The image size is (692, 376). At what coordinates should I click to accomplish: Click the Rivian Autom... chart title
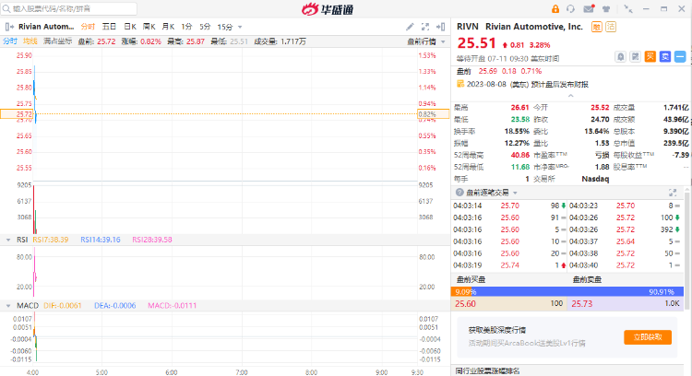coord(46,27)
